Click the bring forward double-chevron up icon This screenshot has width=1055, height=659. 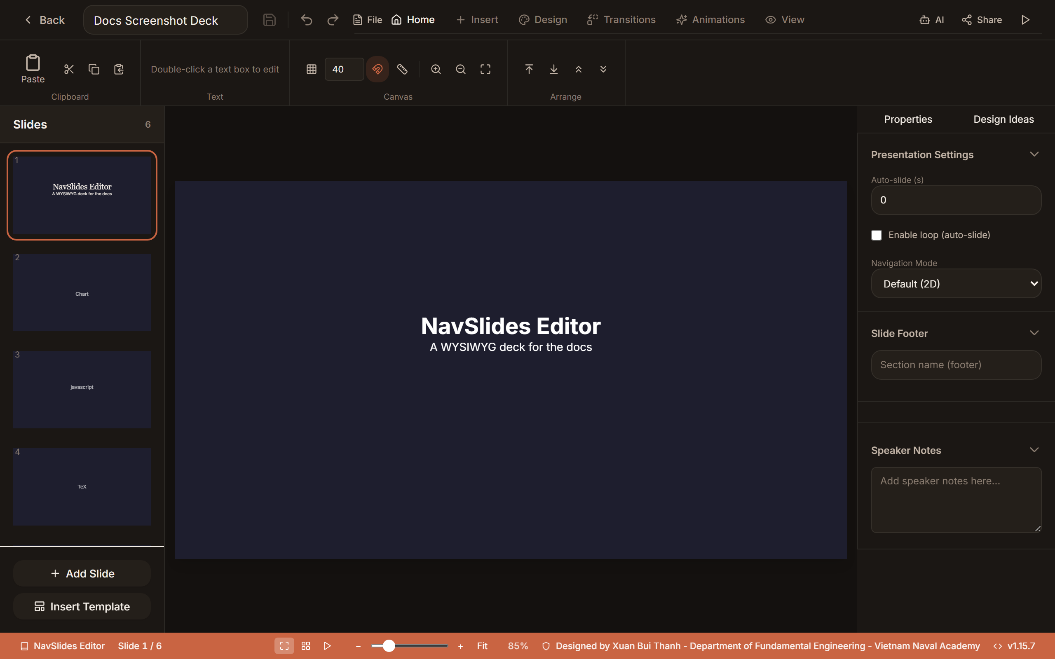[579, 69]
